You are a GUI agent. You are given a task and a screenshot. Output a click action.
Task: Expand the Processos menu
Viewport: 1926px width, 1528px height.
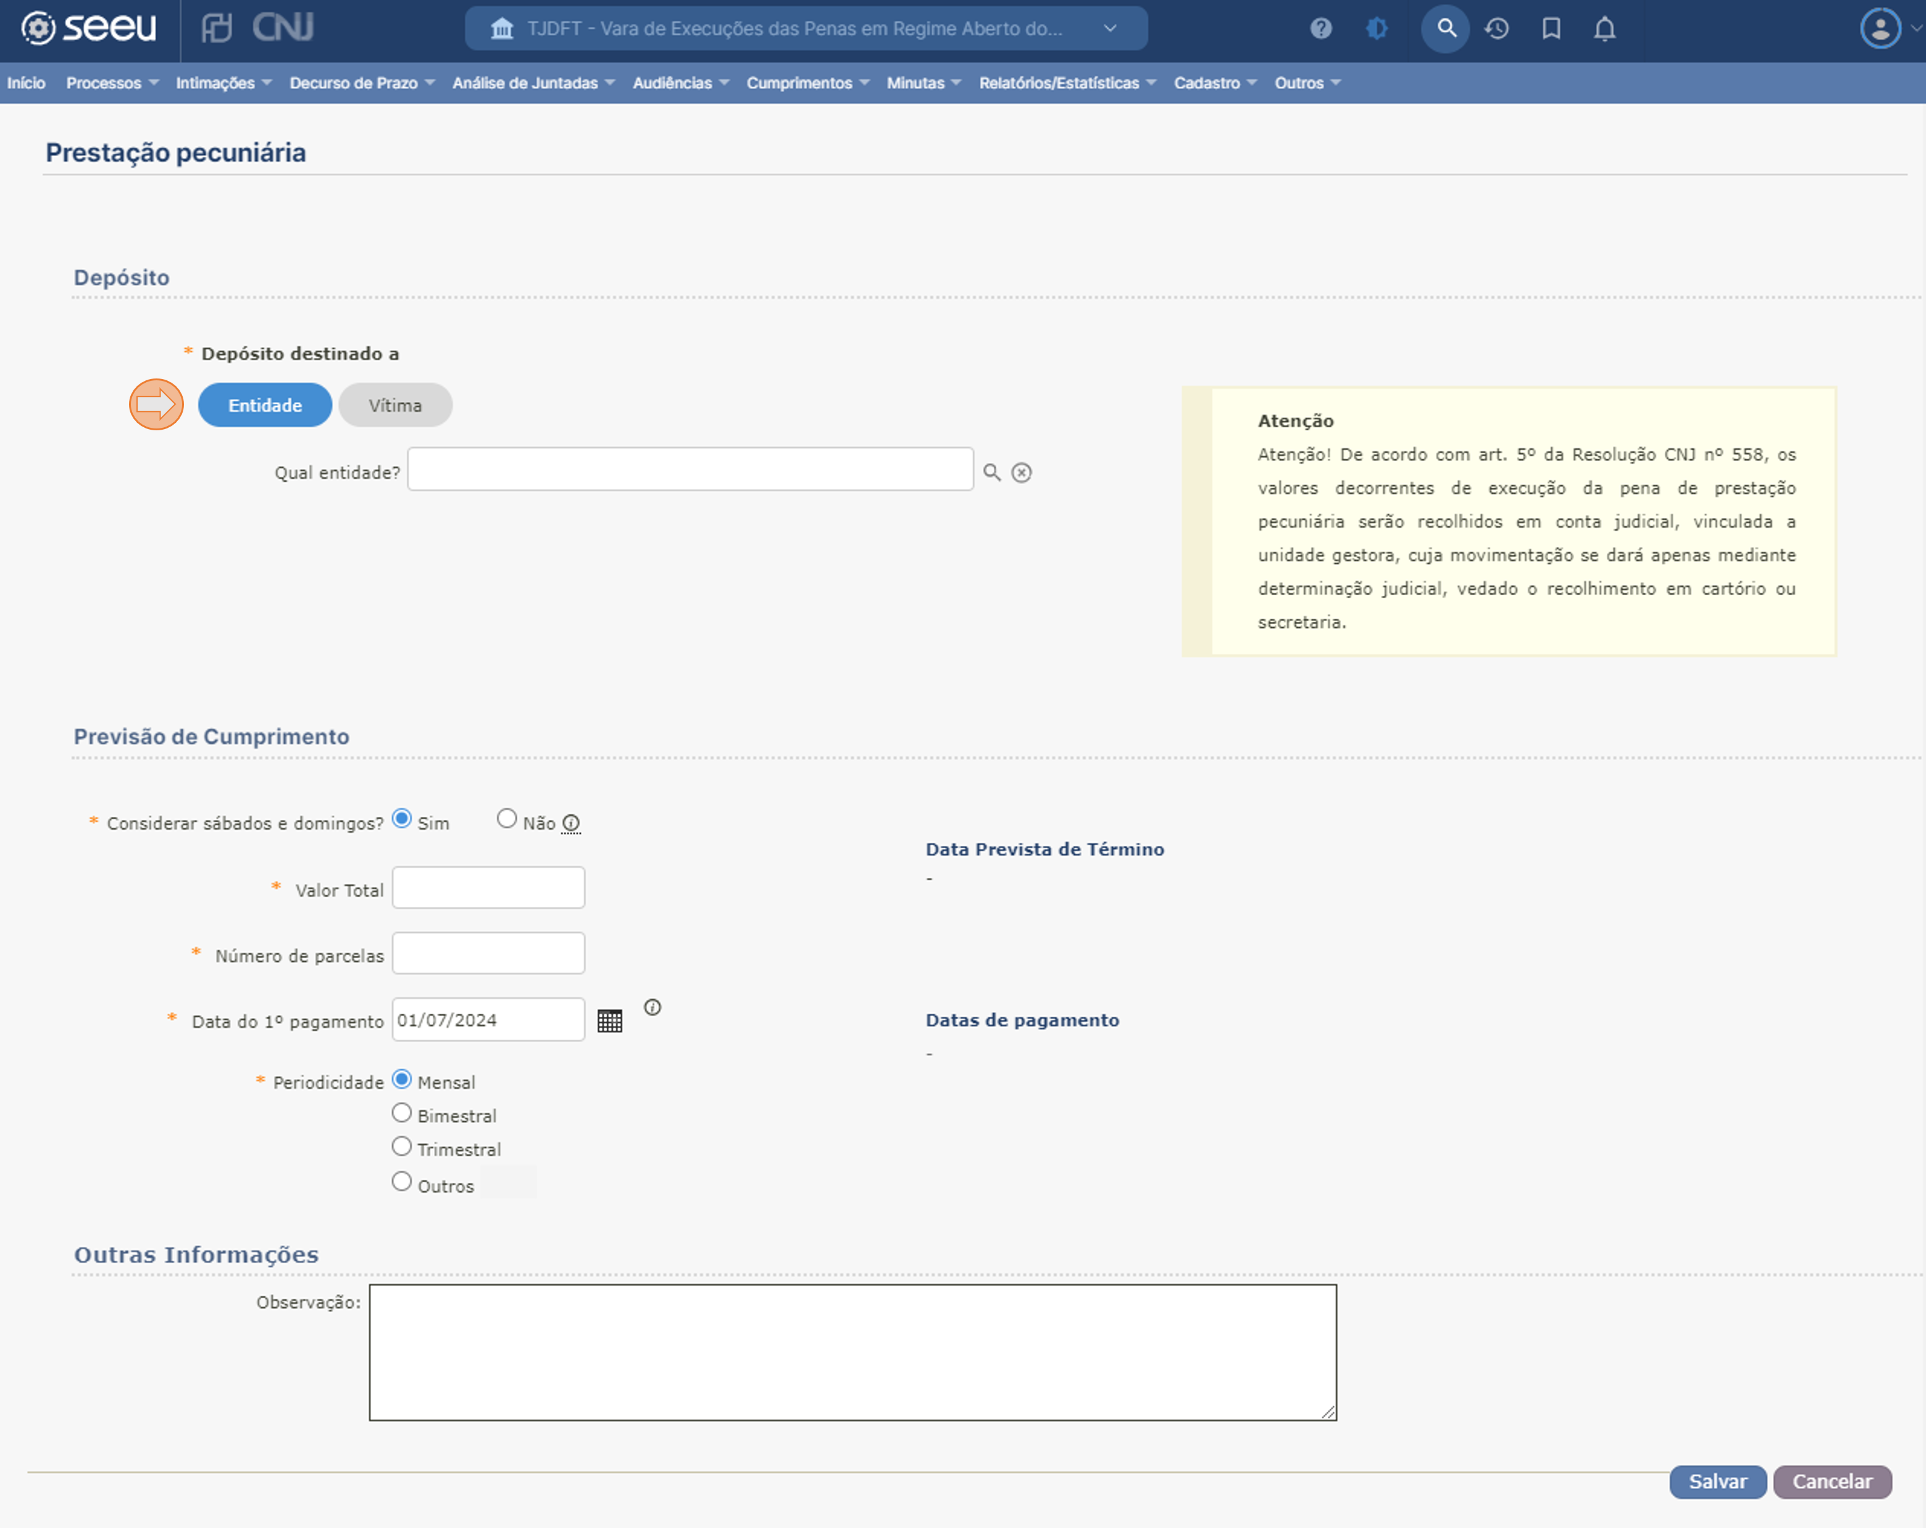(112, 83)
